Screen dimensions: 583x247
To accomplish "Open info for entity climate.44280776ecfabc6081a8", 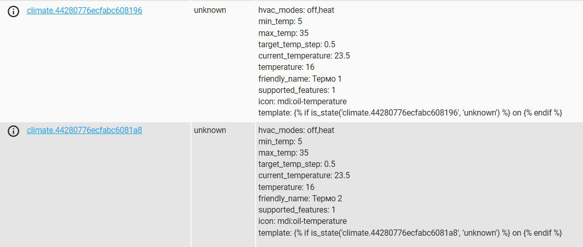I will pos(14,131).
